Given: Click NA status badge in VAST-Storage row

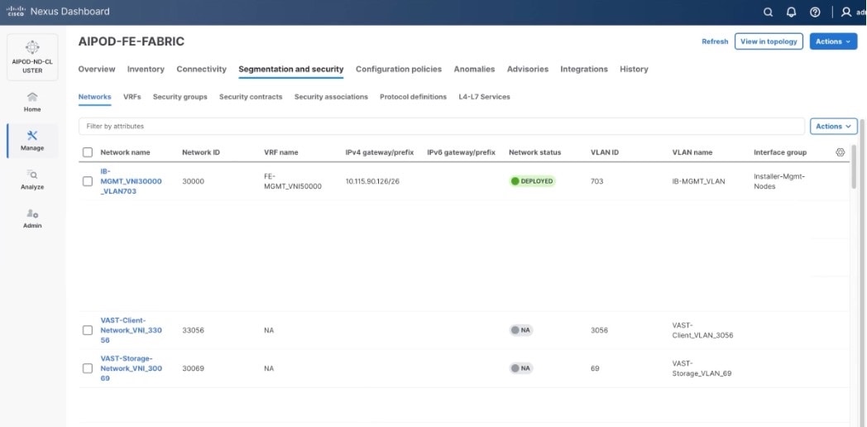Looking at the screenshot, I should [521, 367].
